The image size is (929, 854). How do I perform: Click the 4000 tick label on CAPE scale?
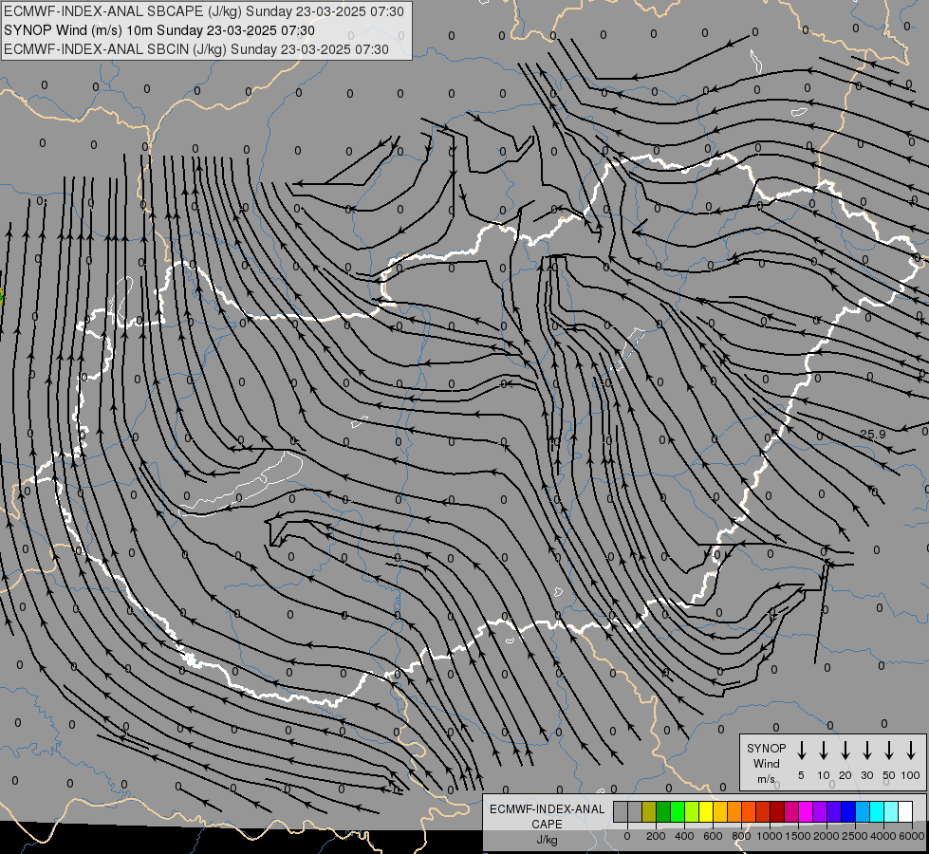click(x=883, y=836)
